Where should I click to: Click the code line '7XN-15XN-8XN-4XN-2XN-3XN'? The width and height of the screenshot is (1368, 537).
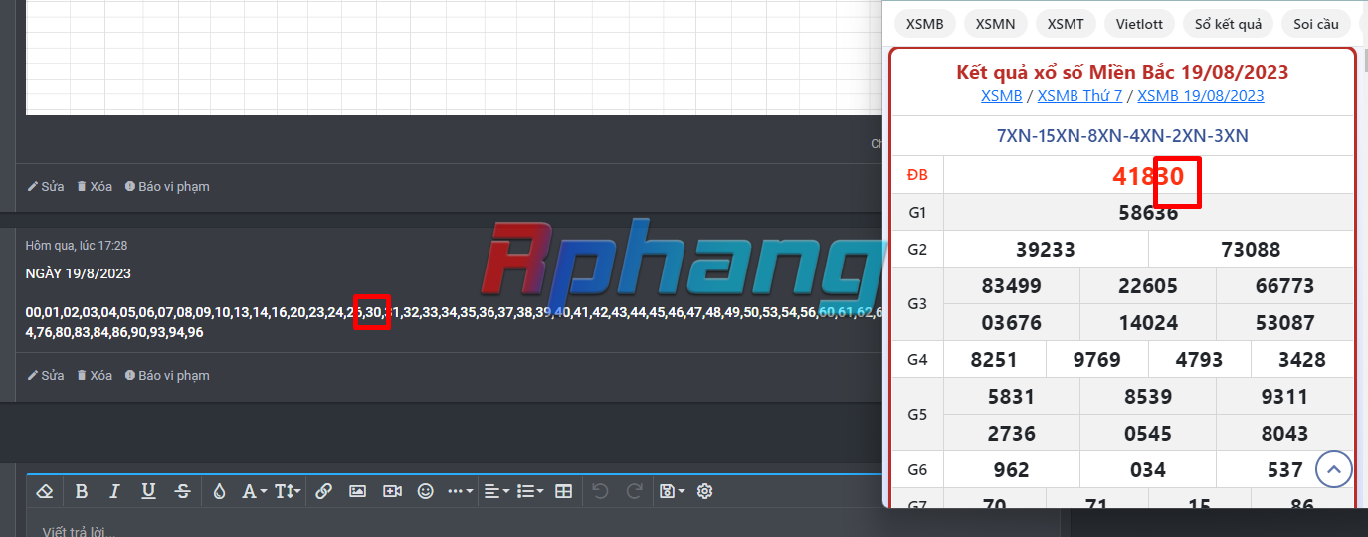click(1122, 136)
